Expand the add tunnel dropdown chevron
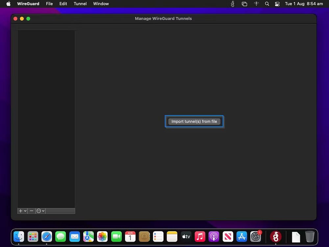This screenshot has width=329, height=247. [25, 211]
